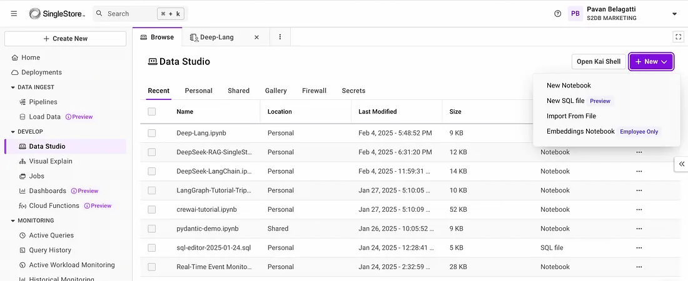The image size is (688, 281).
Task: Check the DeepSeek-RAG-SingleSt… row checkbox
Action: [152, 152]
